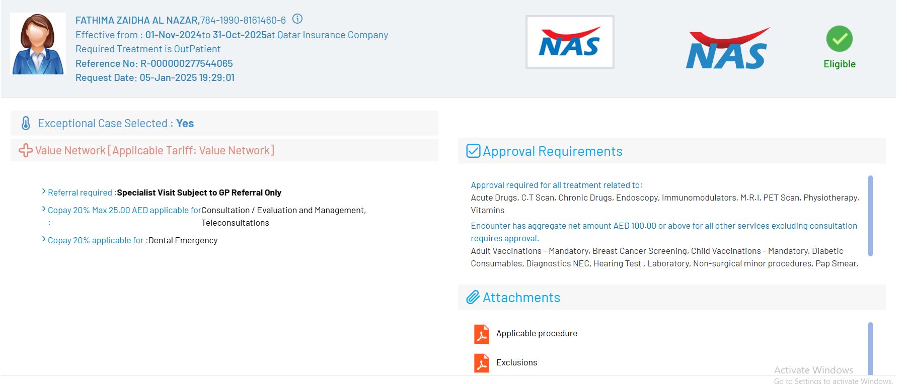Click the Reference No R-000000277544065 text
Viewport: 907px width, 384px height.
tap(154, 63)
